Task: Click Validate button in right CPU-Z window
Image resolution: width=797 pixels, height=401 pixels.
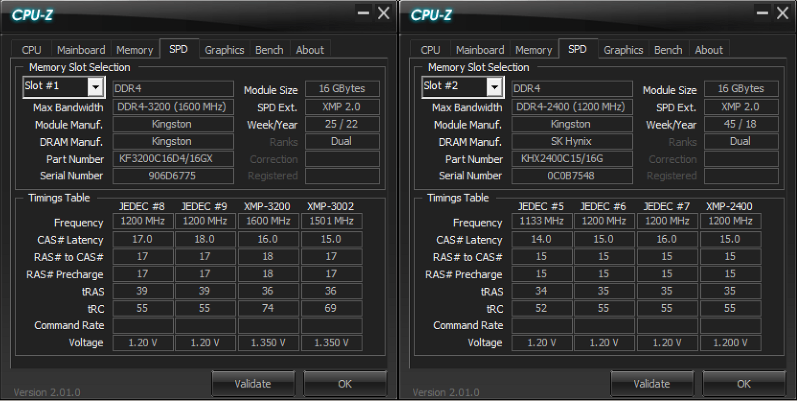Action: (x=652, y=383)
